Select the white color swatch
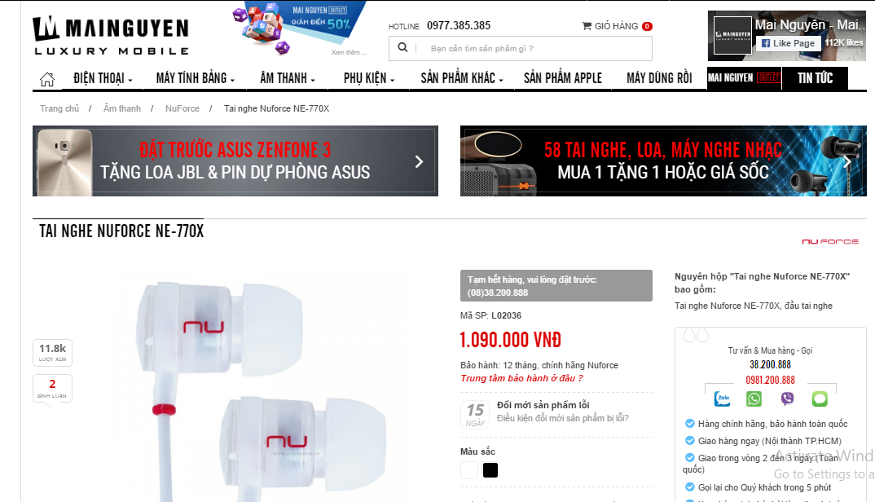The image size is (875, 502). point(468,470)
